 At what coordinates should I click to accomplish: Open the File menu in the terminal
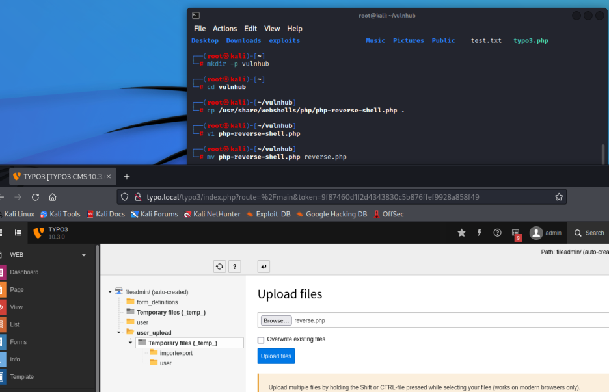200,29
